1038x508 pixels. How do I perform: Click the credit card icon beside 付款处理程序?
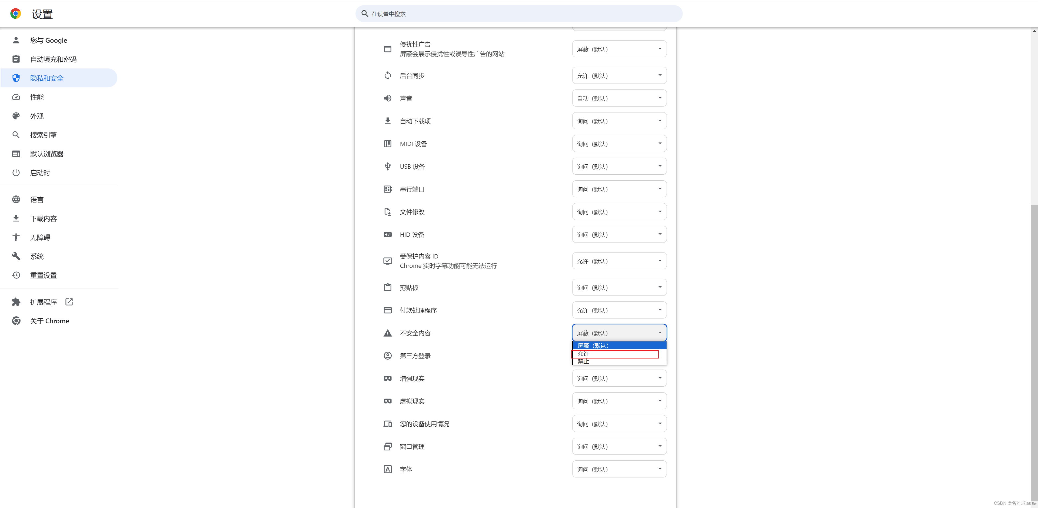(x=388, y=310)
